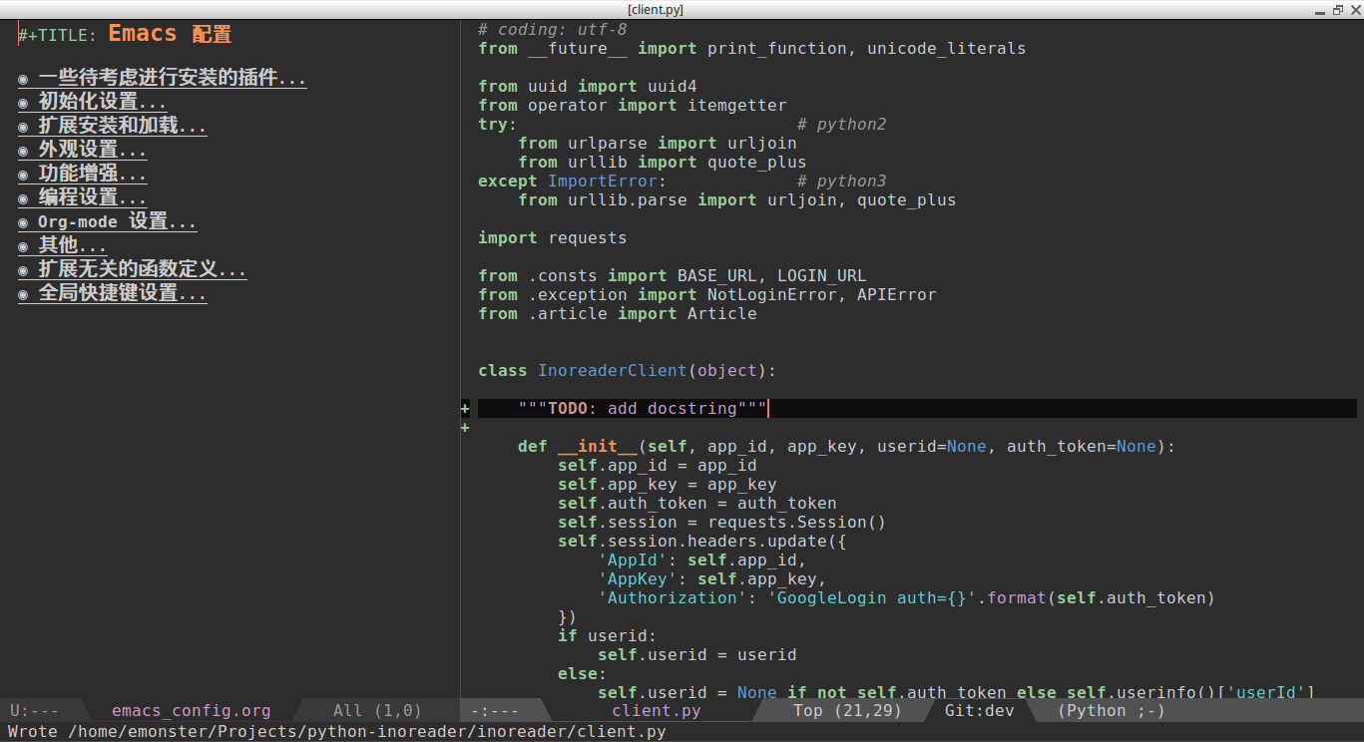Click the Git:dev branch indicator

coord(980,711)
